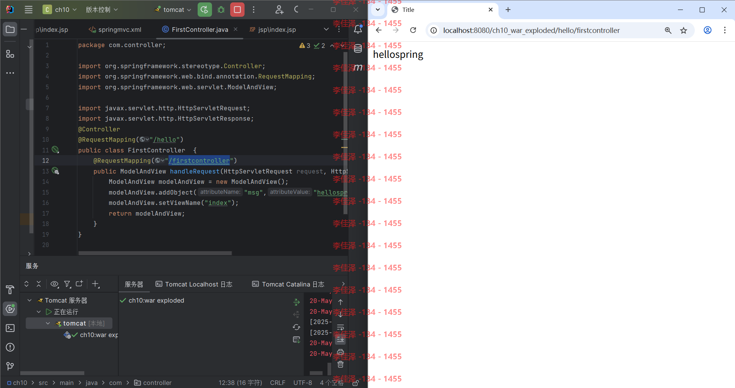Click the warnings count indicator in editor
The width and height of the screenshot is (735, 388).
pos(305,46)
